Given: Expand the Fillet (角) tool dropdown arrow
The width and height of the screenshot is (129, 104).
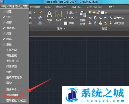Looking at the screenshot, I should tap(35, 18).
